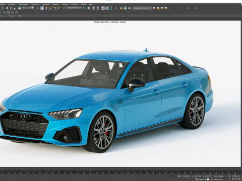Open the Rendering menu
The width and height of the screenshot is (242, 181).
[x=35, y=5]
